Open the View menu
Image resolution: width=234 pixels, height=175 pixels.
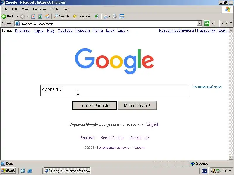pyautogui.click(x=25, y=9)
